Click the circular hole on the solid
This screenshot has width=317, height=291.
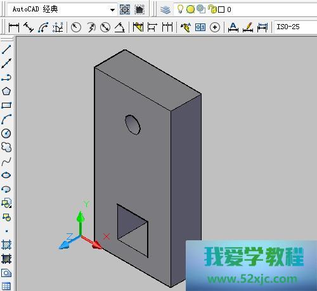coord(133,124)
